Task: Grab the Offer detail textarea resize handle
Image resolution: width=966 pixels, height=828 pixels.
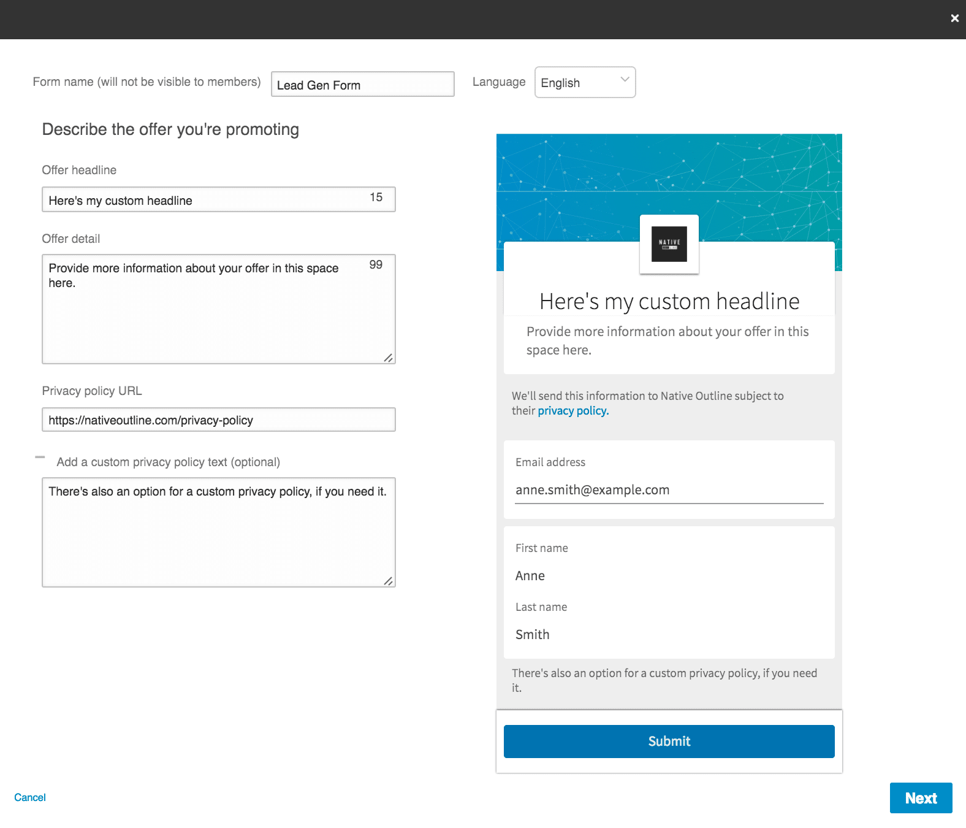Action: coord(388,358)
